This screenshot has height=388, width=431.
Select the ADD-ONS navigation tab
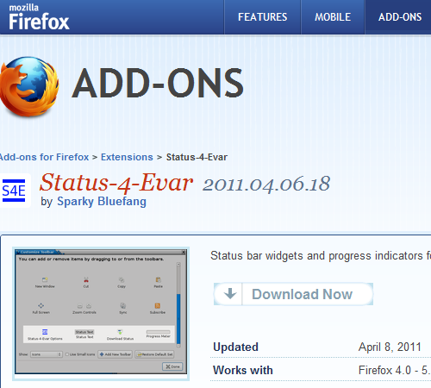[x=400, y=17]
